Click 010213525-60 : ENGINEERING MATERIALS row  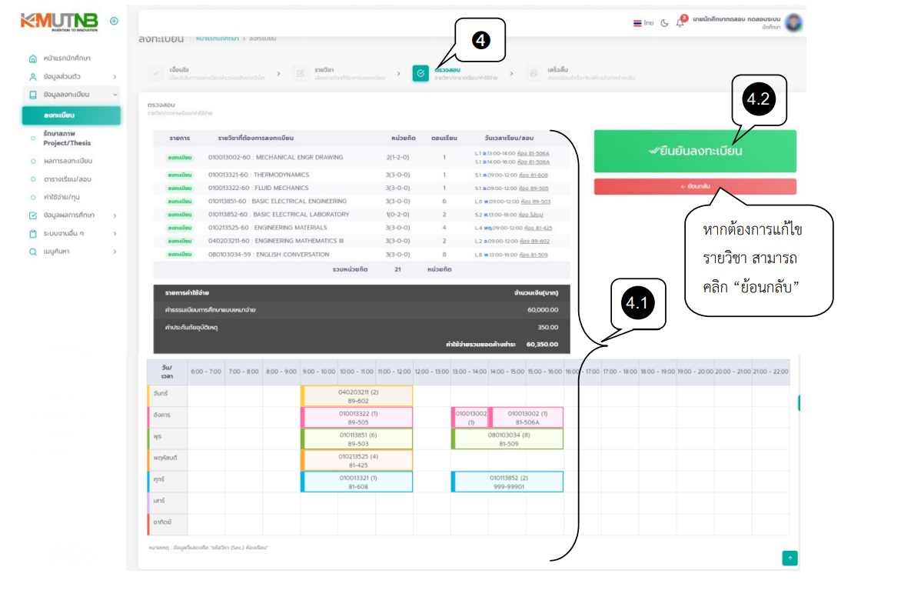[x=362, y=228]
